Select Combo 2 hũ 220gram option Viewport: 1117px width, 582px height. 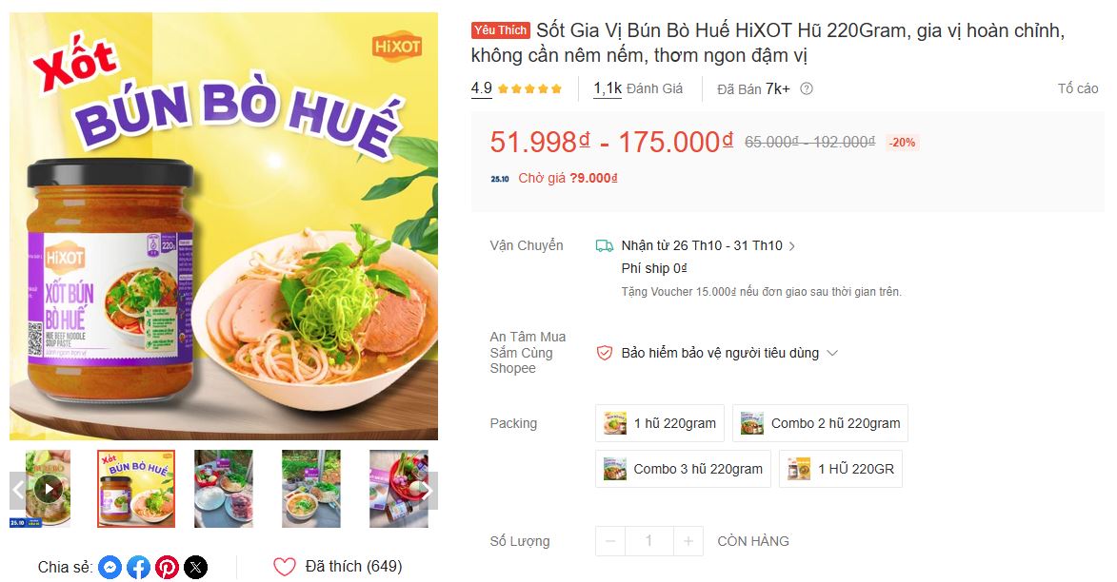tap(820, 423)
